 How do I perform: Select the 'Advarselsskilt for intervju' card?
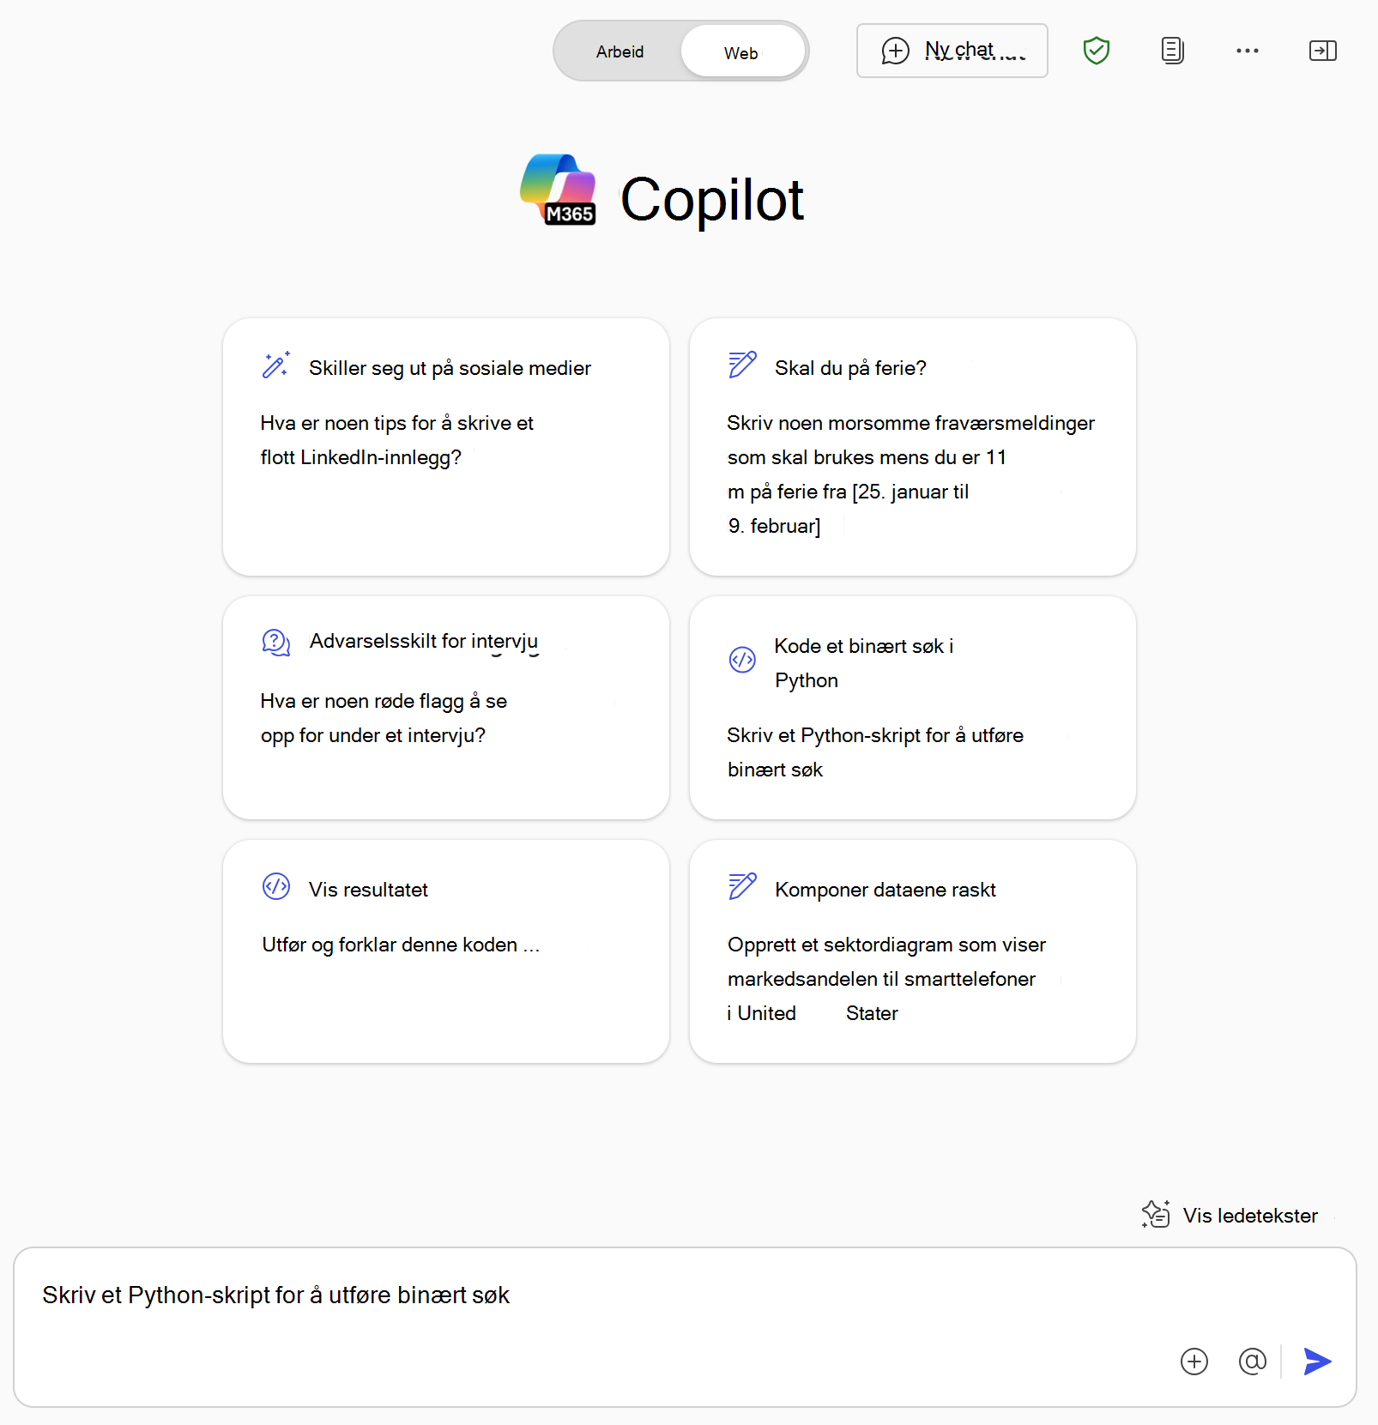coord(445,708)
